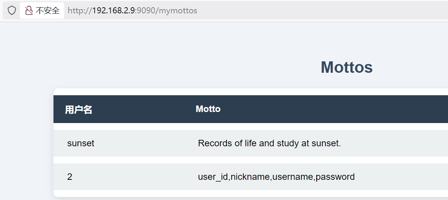The height and width of the screenshot is (200, 448).
Task: Click password in the second motto
Action: tap(335, 177)
